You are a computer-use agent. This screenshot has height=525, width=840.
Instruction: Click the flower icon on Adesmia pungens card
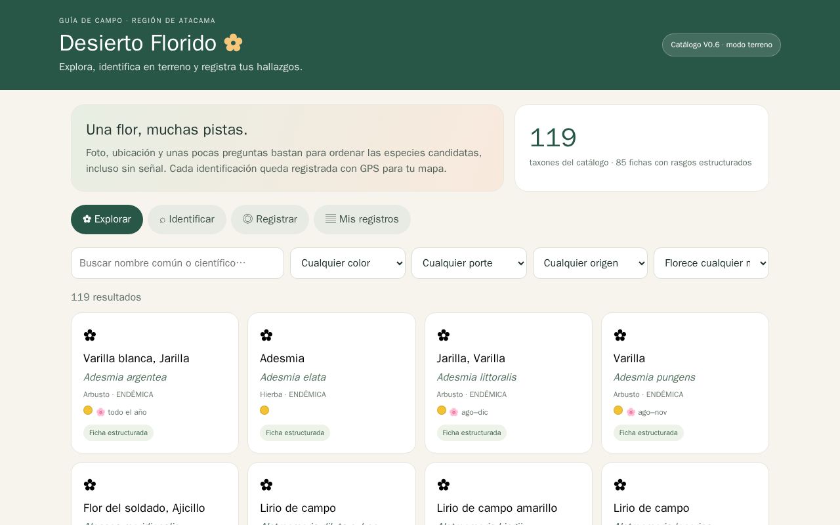620,335
